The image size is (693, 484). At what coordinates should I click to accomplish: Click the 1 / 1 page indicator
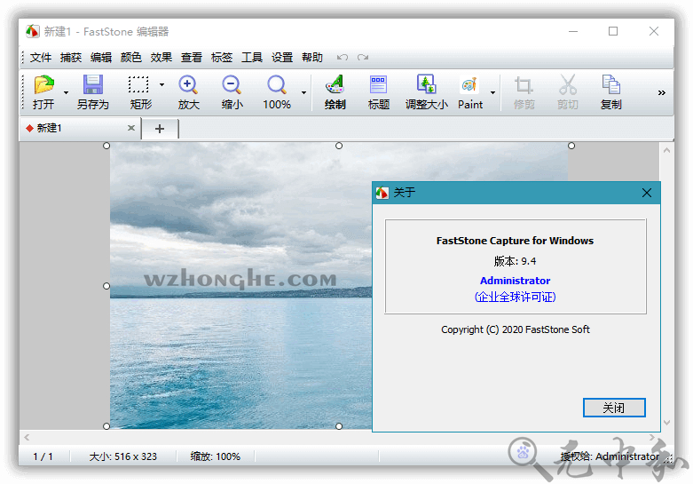pos(43,456)
